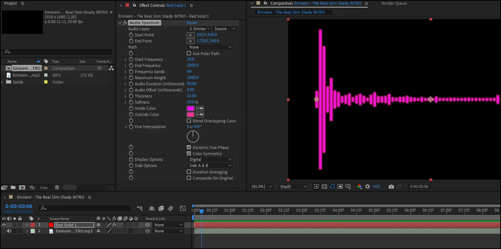The height and width of the screenshot is (249, 501).
Task: Toggle Fast Previews icon in viewer
Action: (x=316, y=186)
